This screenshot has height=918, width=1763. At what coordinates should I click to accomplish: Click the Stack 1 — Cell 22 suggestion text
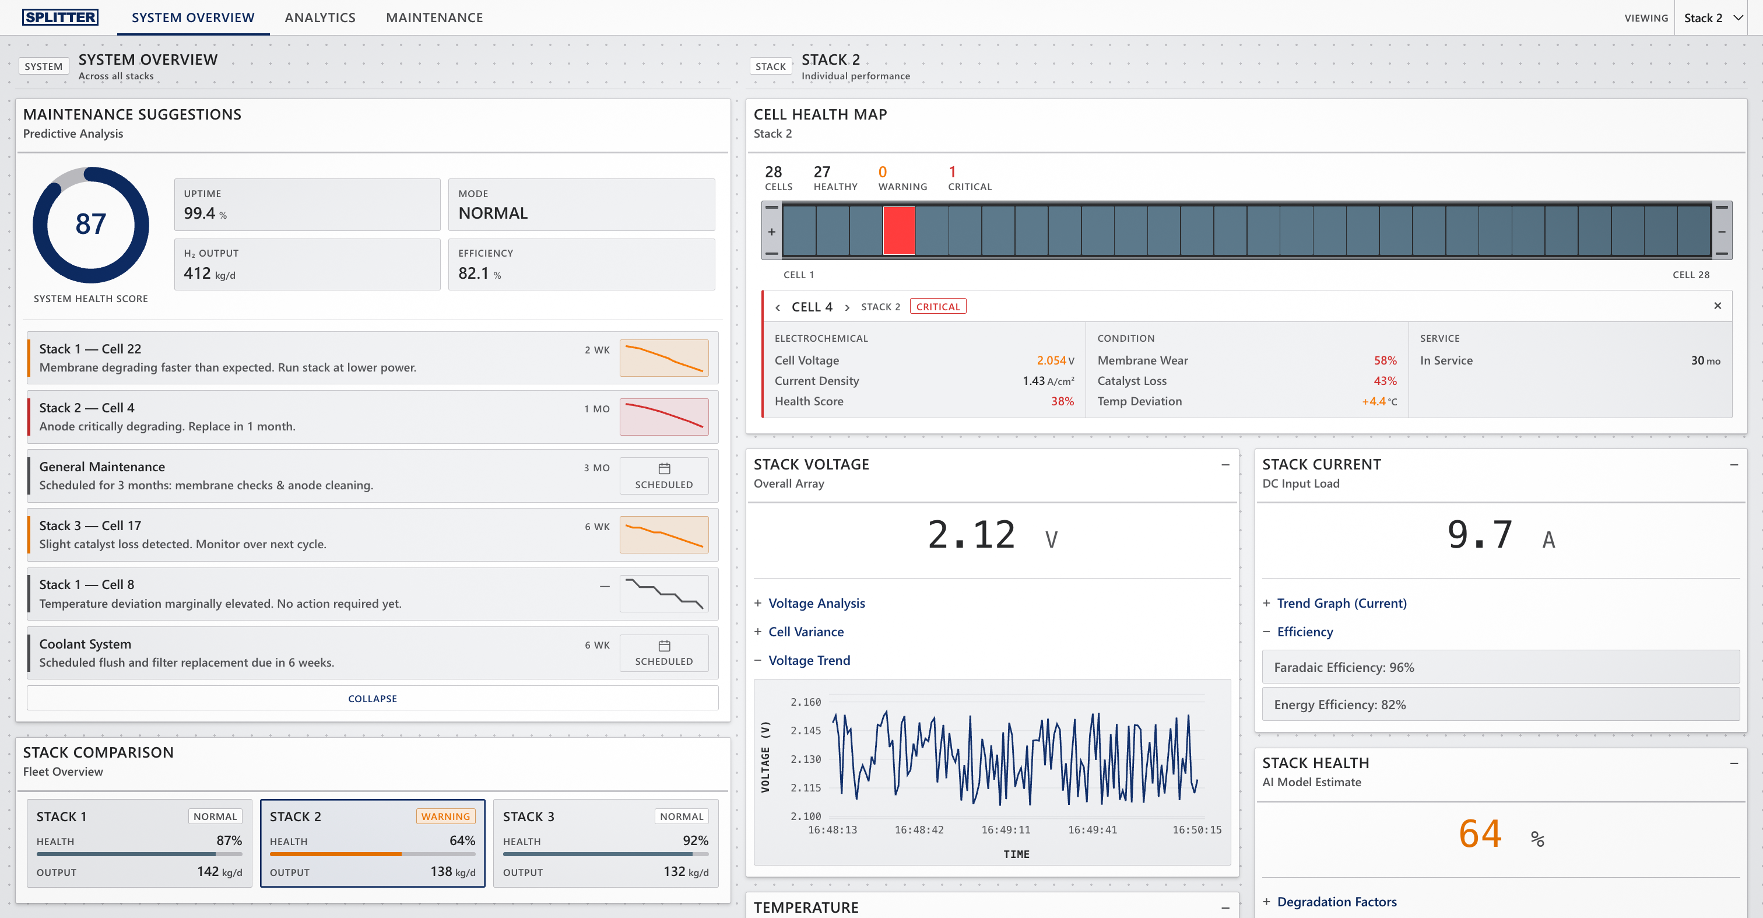pyautogui.click(x=90, y=349)
